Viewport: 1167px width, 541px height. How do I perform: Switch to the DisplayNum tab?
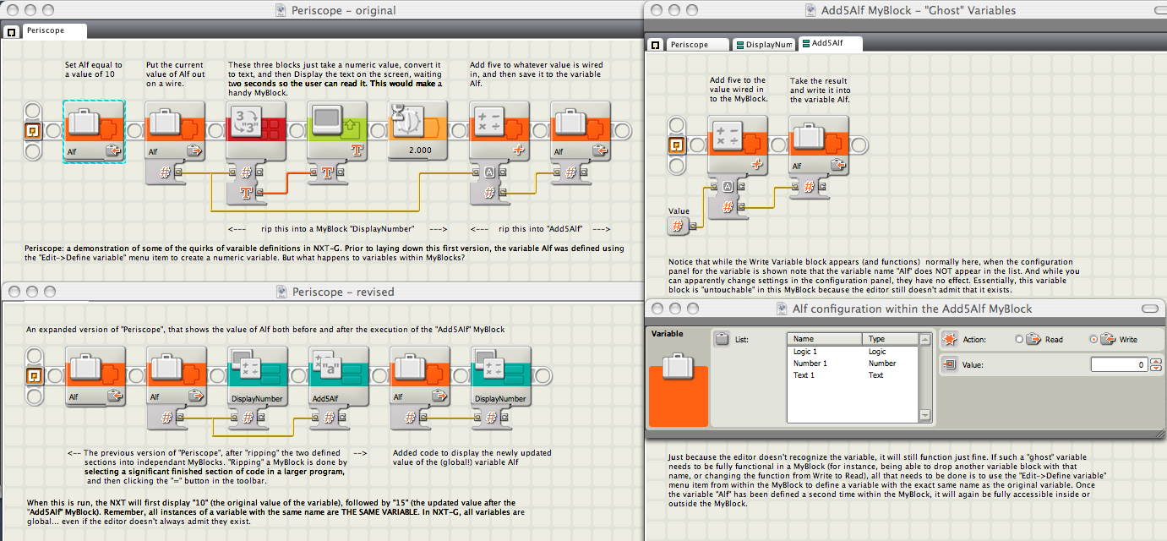(x=764, y=44)
